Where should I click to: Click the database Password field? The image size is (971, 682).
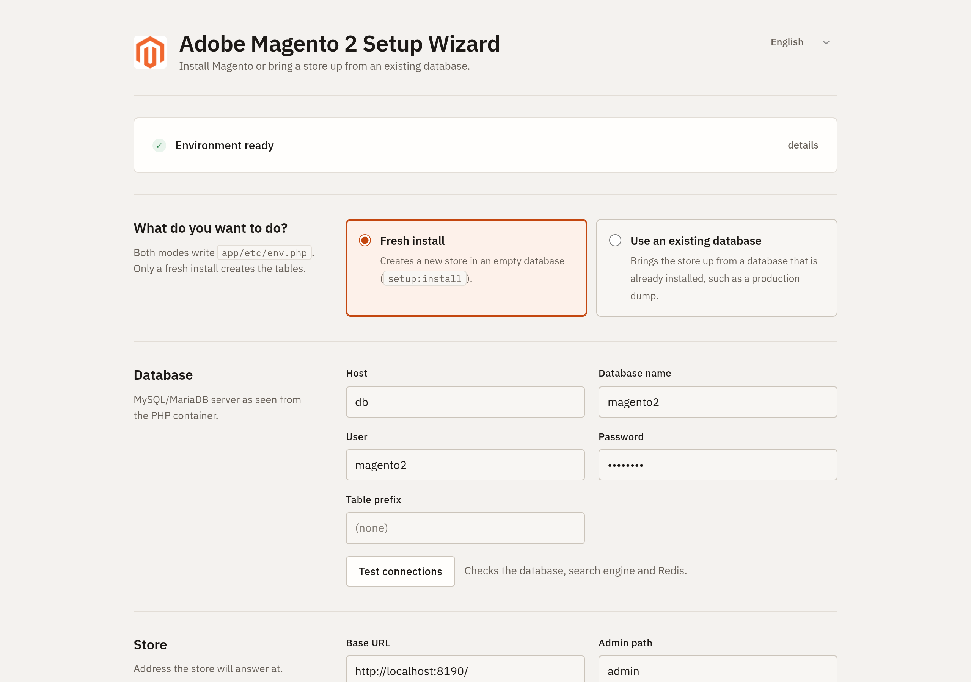point(718,465)
